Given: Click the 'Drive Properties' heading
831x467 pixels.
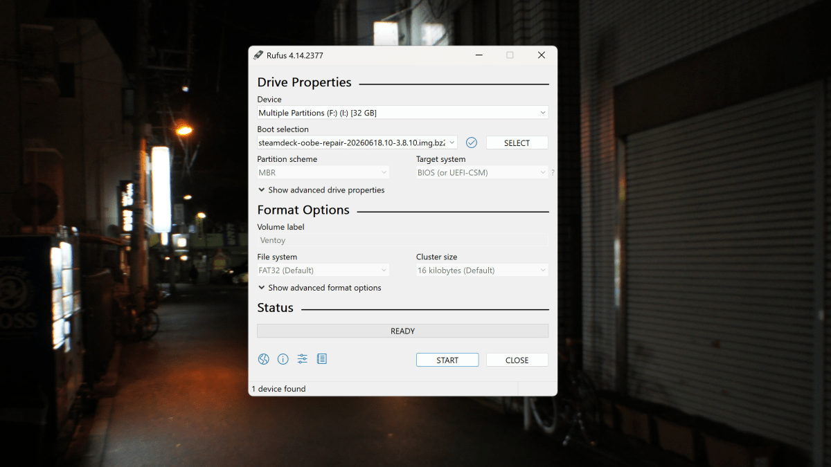Looking at the screenshot, I should pyautogui.click(x=304, y=82).
